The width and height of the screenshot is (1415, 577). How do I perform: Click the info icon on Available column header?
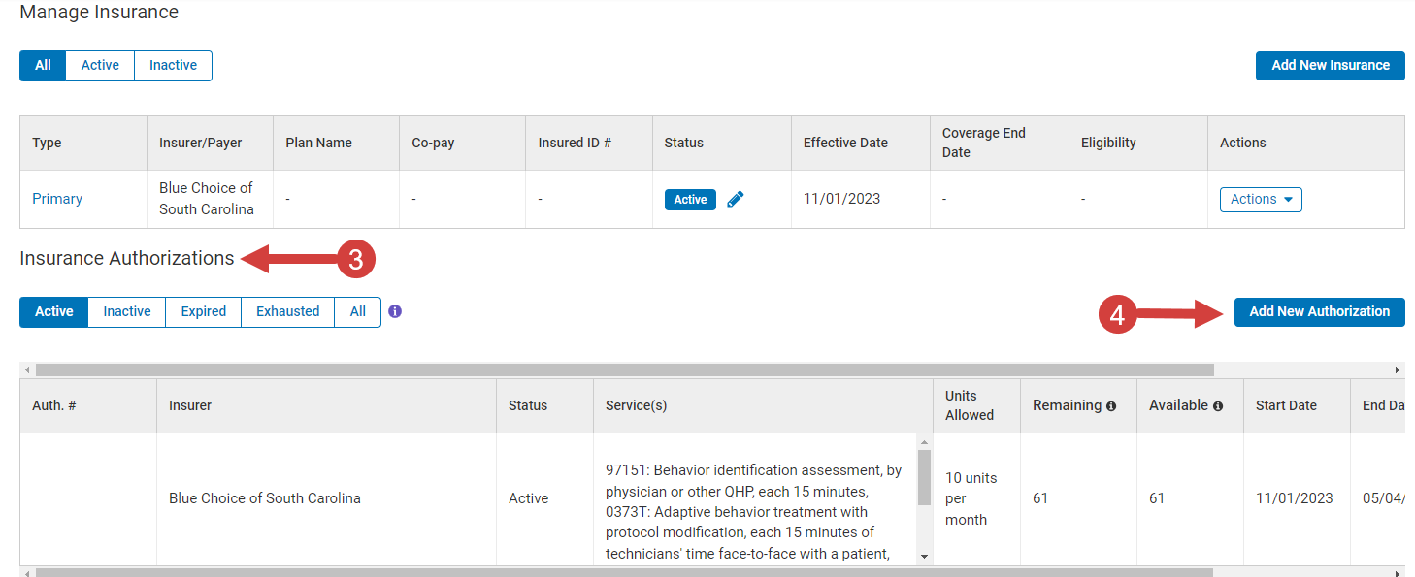point(1218,405)
